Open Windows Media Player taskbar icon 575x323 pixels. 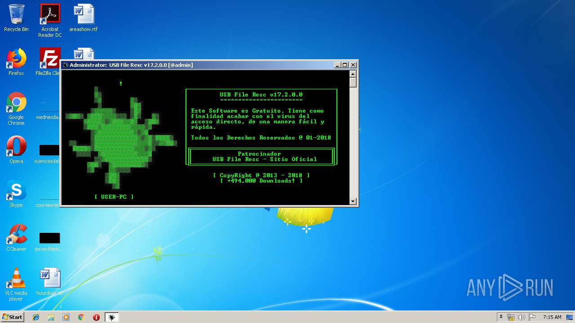[x=66, y=317]
